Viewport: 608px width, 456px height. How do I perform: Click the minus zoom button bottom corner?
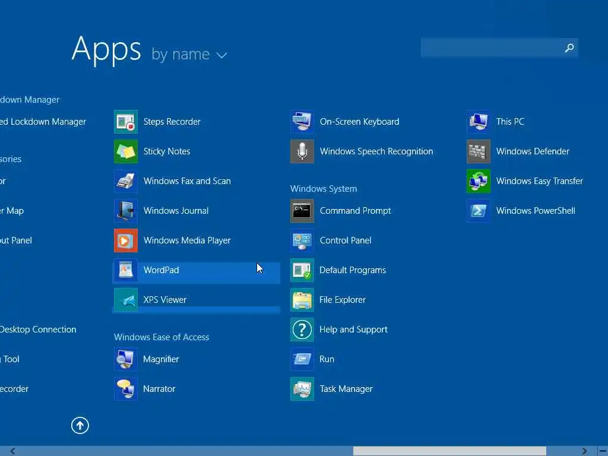coord(602,451)
